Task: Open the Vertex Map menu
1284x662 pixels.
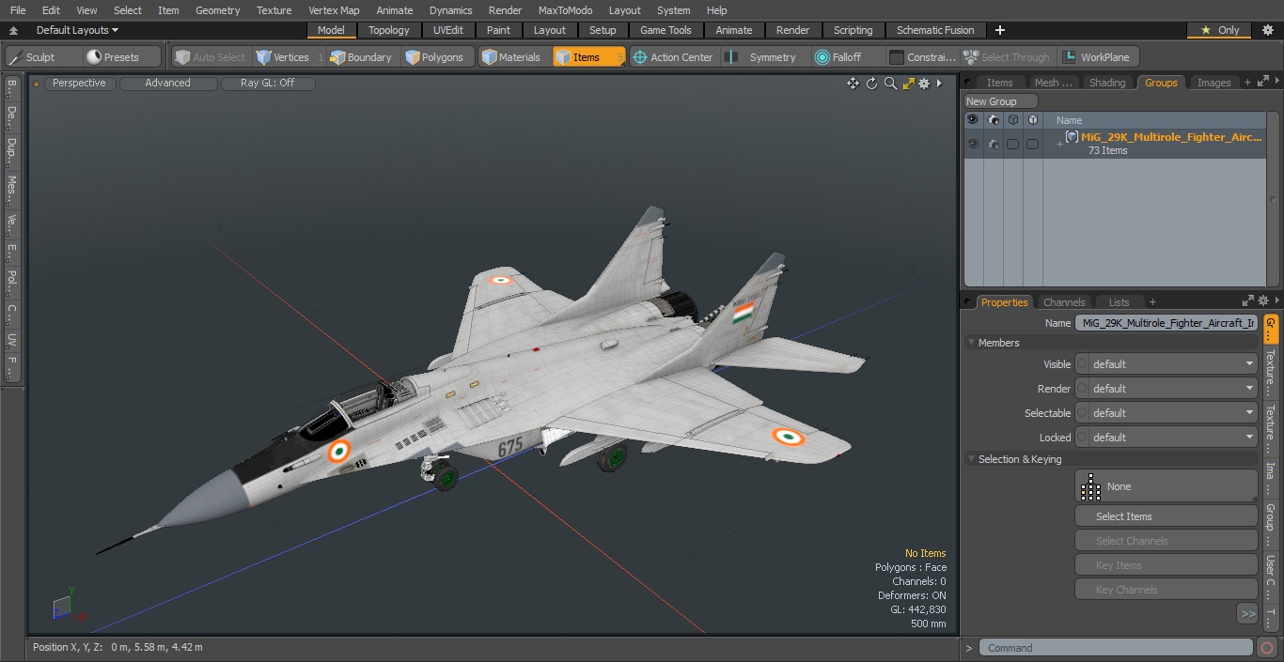Action: [334, 10]
